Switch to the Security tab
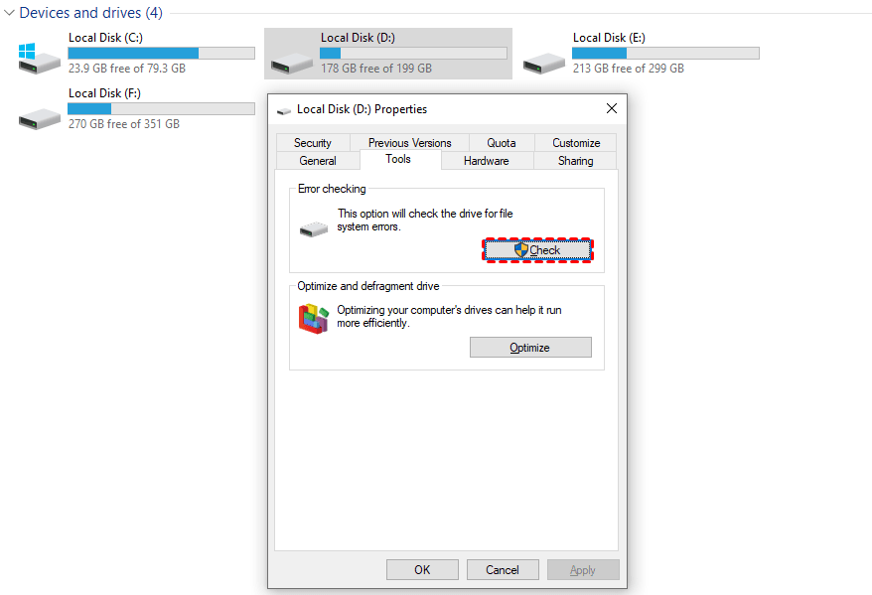The height and width of the screenshot is (595, 872). click(313, 143)
